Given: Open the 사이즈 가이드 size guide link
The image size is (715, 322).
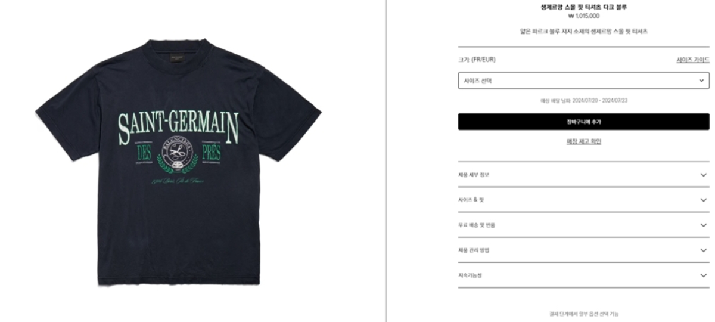Looking at the screenshot, I should (x=693, y=60).
